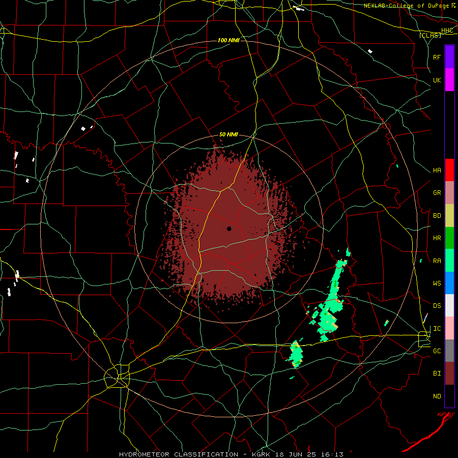Screen dimensions: 458x458
Task: Click the GR legend label
Action: (x=437, y=193)
